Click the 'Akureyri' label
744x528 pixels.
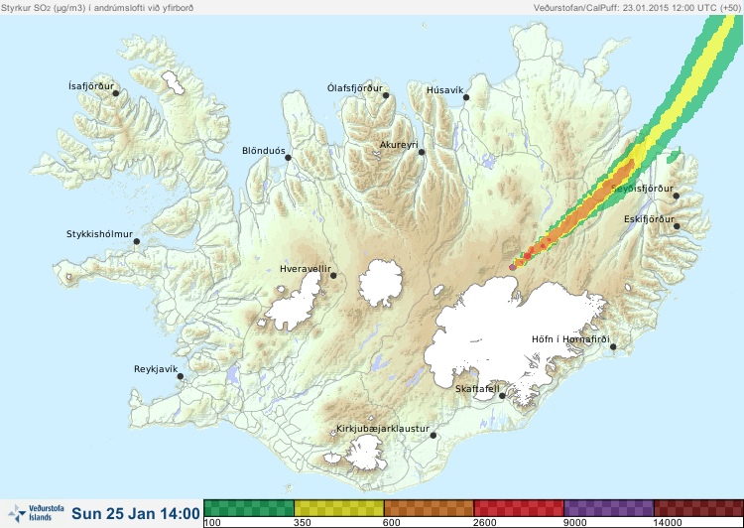point(399,145)
